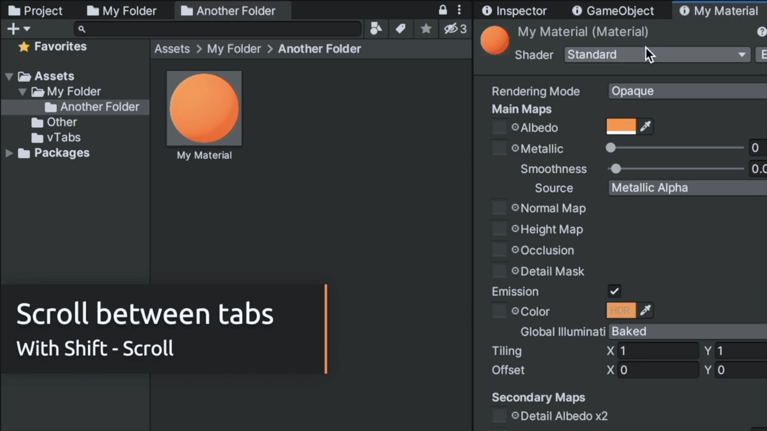Select the My Material sphere thumbnail
Image resolution: width=767 pixels, height=431 pixels.
[204, 108]
